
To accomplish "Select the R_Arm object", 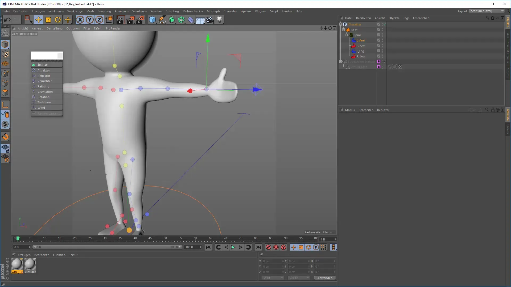I will pyautogui.click(x=361, y=46).
